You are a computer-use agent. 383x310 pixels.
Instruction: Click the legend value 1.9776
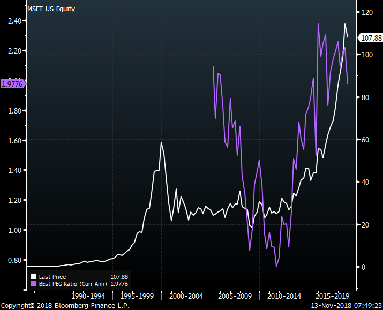click(x=119, y=284)
